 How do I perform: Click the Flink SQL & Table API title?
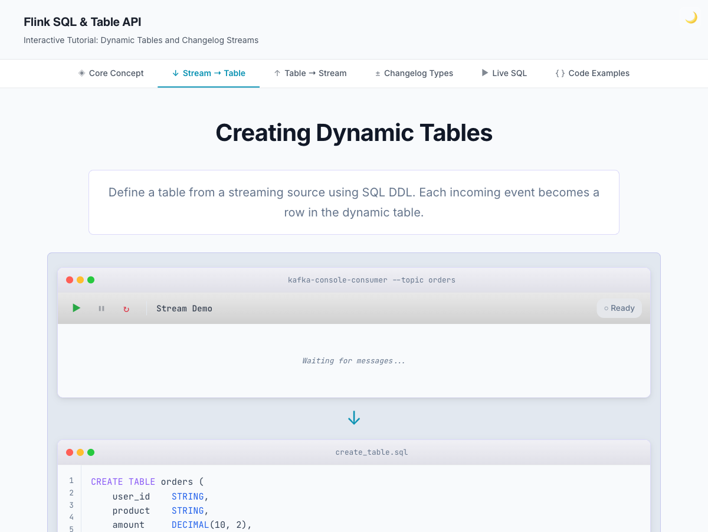pyautogui.click(x=82, y=22)
